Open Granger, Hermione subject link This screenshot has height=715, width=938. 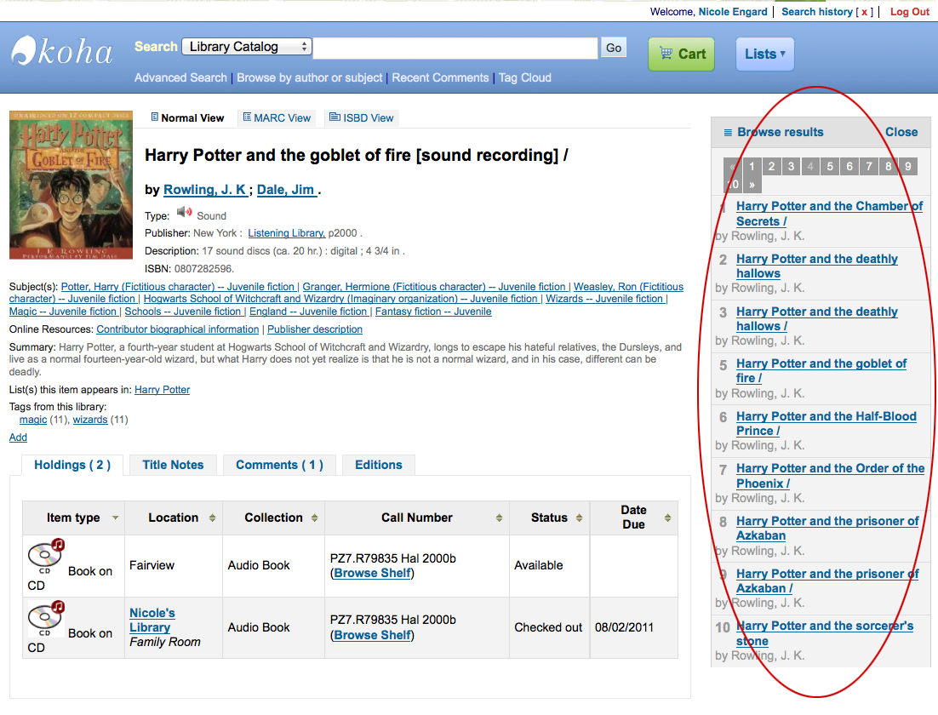pyautogui.click(x=435, y=287)
